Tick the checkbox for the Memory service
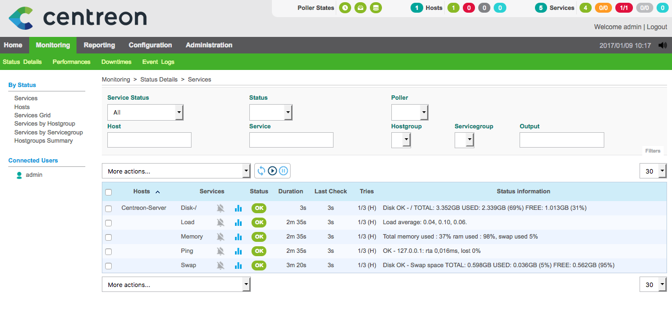Image resolution: width=672 pixels, height=314 pixels. 108,237
